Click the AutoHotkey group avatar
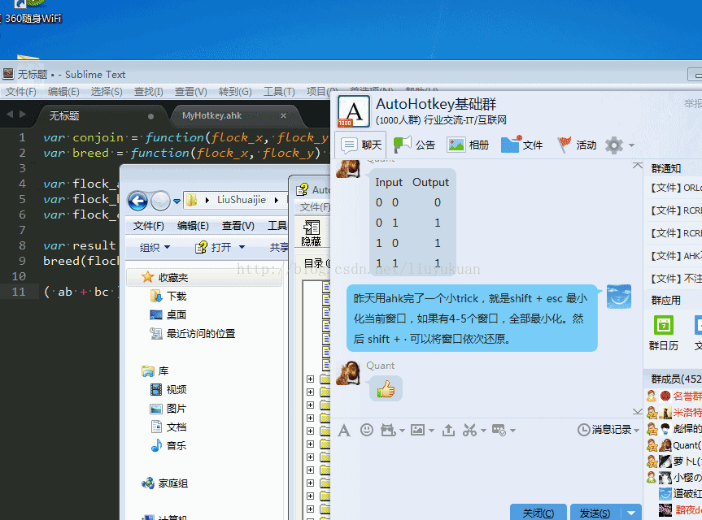The image size is (702, 520). tap(354, 110)
